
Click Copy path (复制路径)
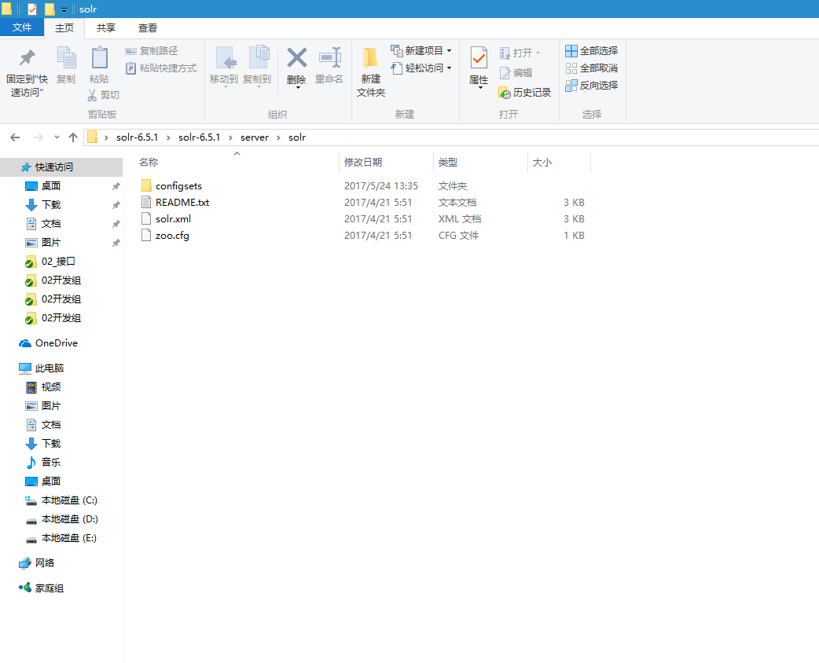pos(152,51)
